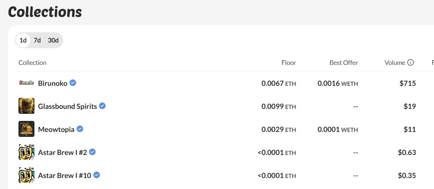Click the Collection column header
434x189 pixels.
coord(32,63)
